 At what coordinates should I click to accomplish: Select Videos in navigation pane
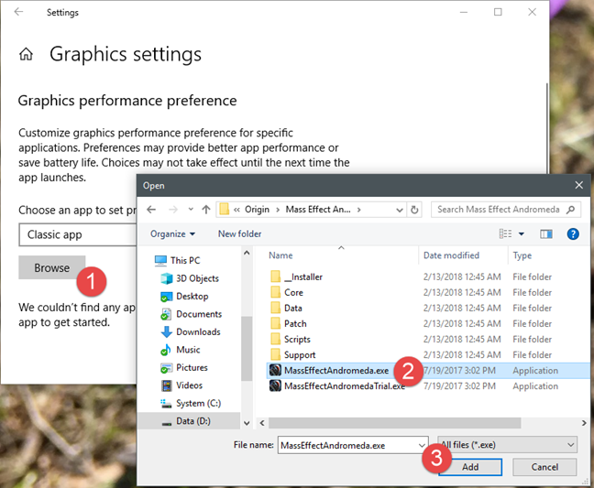pyautogui.click(x=181, y=385)
